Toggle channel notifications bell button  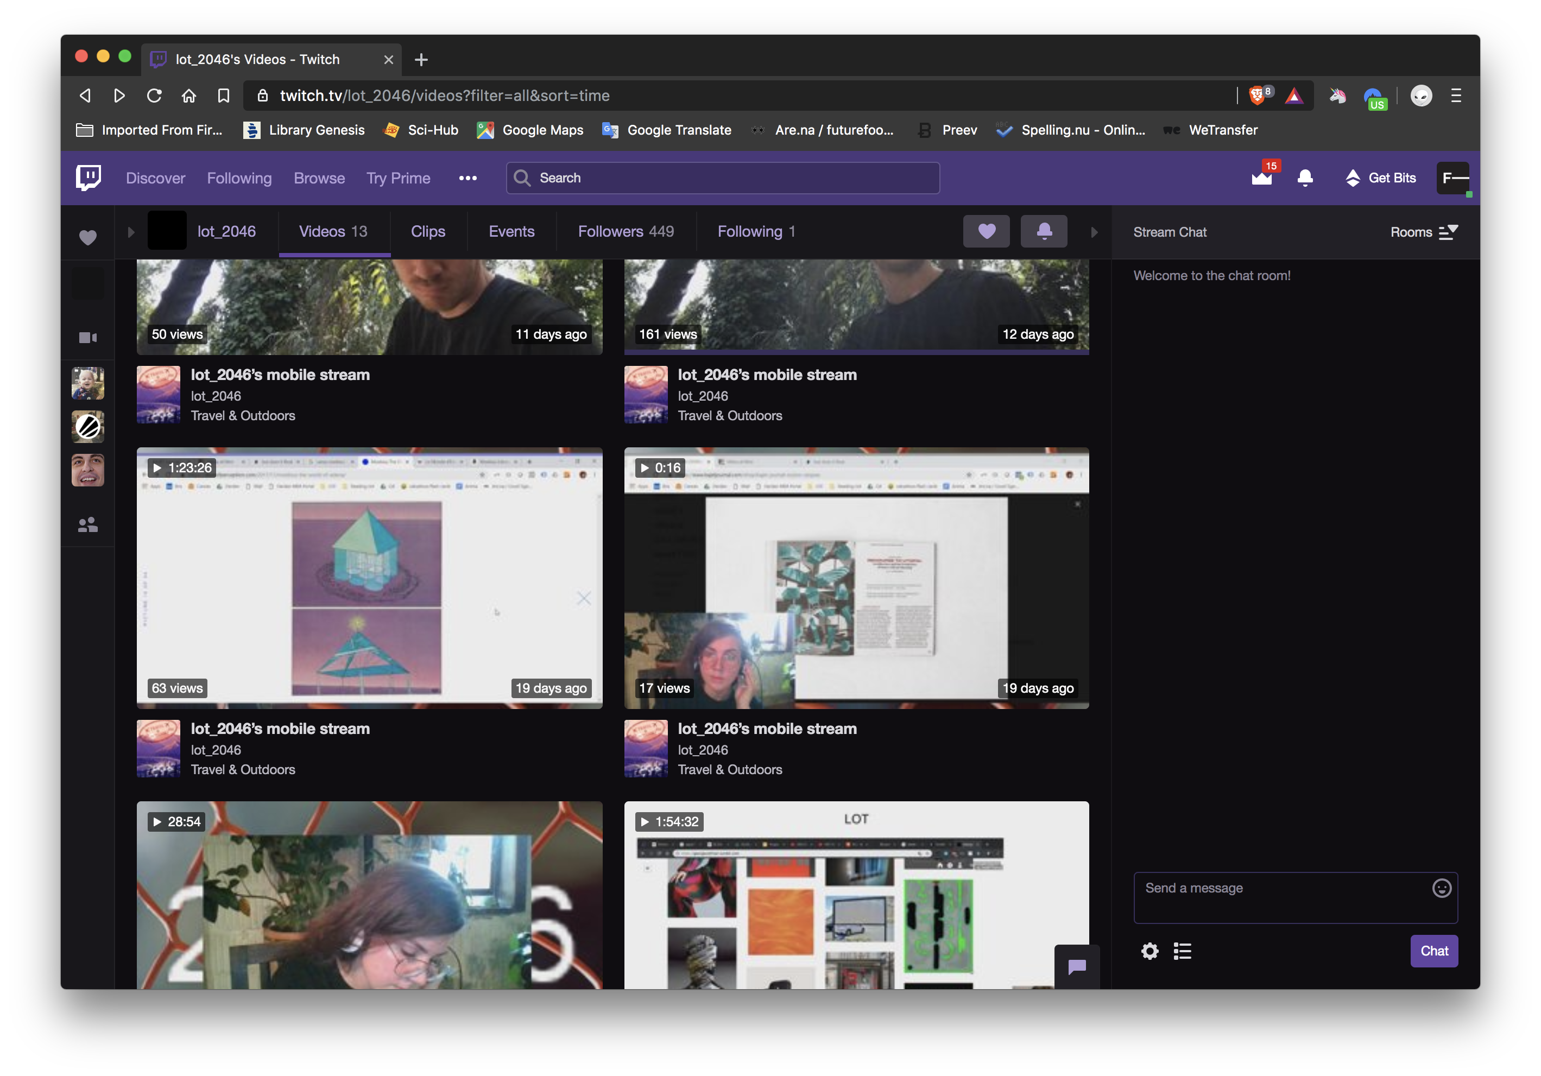pos(1044,232)
